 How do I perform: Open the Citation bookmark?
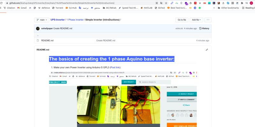(9, 8)
